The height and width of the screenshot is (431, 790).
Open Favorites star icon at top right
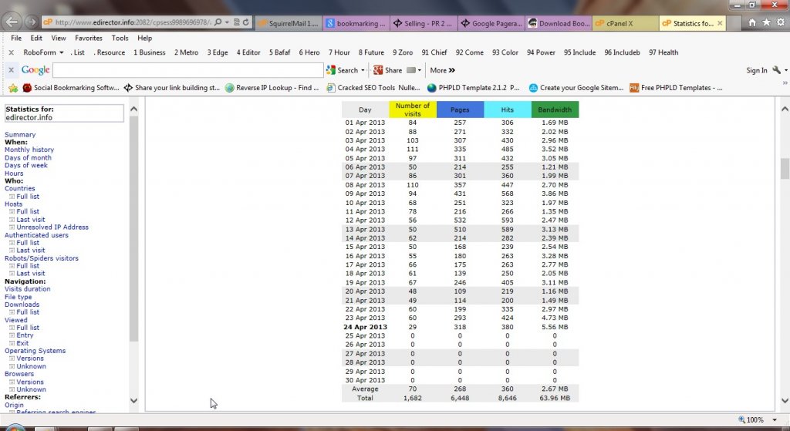(766, 22)
